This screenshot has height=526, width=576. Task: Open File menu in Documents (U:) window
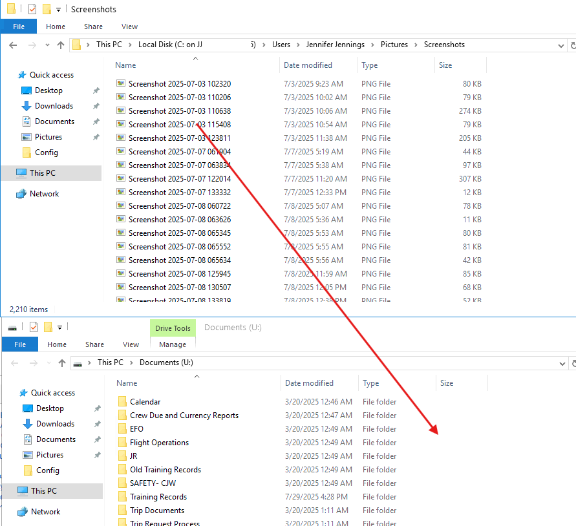click(x=20, y=344)
